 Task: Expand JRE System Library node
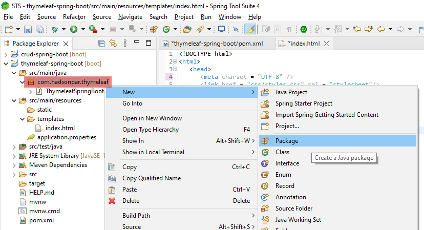pos(14,156)
